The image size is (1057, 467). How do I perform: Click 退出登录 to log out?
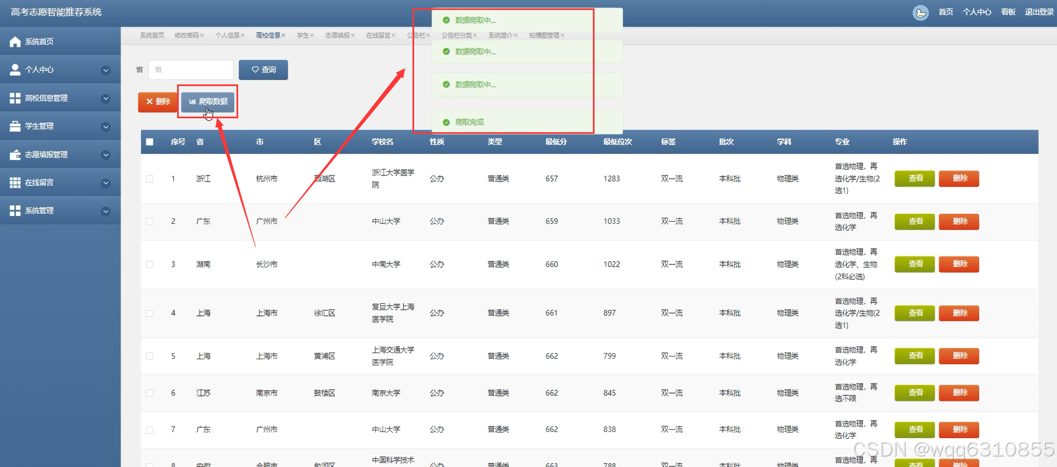pyautogui.click(x=1039, y=12)
